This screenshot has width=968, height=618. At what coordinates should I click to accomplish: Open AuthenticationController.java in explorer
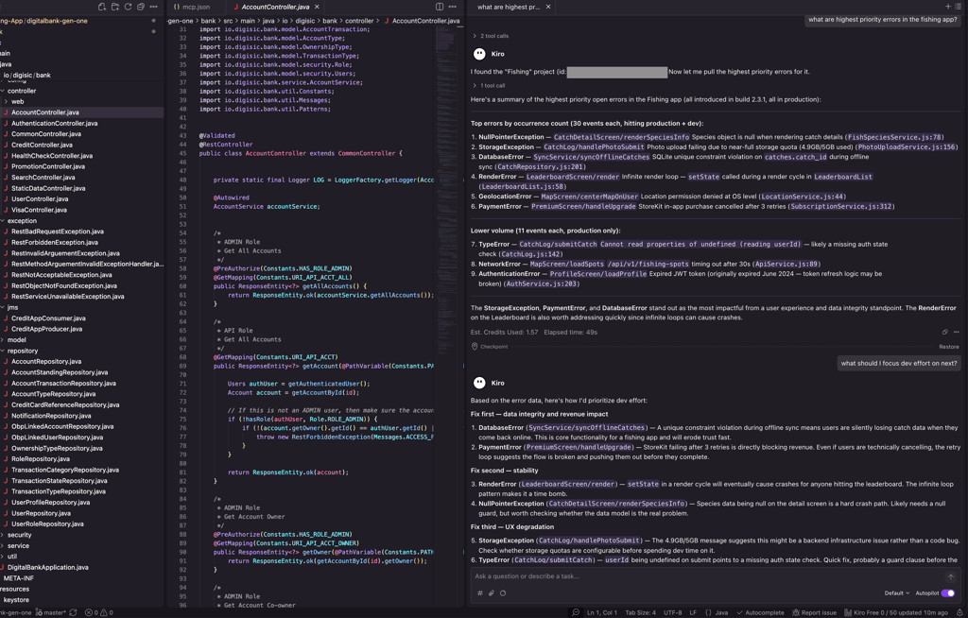pos(54,123)
